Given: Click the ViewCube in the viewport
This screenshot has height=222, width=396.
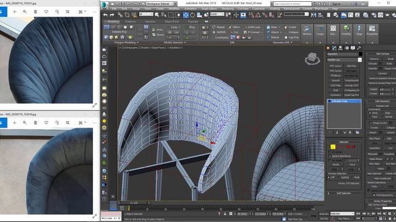Looking at the screenshot, I should pyautogui.click(x=312, y=59).
